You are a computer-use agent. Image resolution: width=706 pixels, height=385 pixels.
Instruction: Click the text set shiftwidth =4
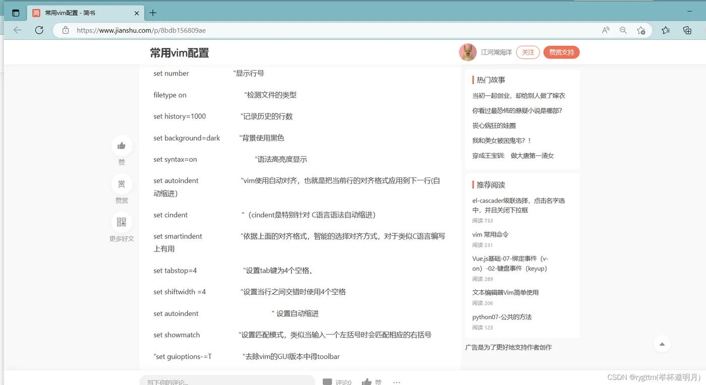(180, 292)
